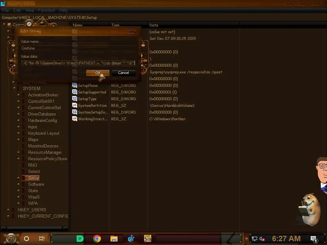Open the hamster app on taskbar
The image size is (327, 245).
click(x=148, y=239)
